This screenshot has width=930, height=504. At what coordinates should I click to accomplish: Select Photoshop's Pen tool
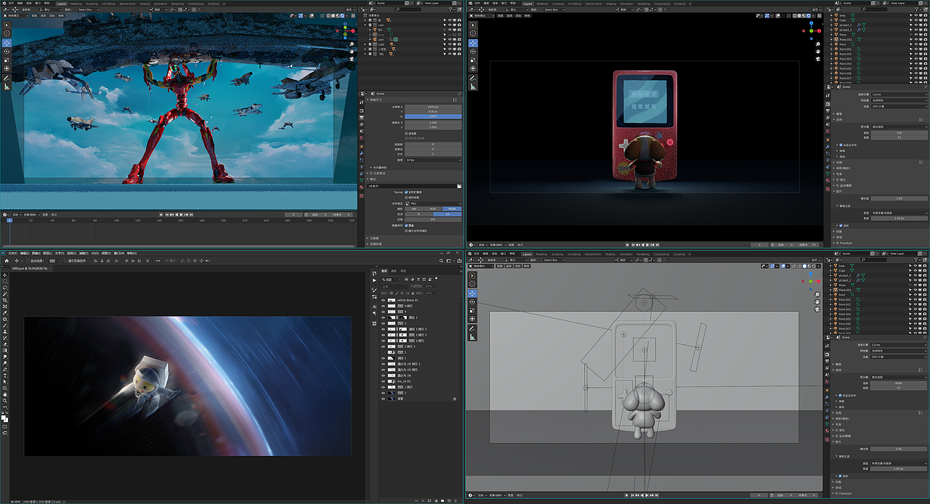click(x=5, y=370)
